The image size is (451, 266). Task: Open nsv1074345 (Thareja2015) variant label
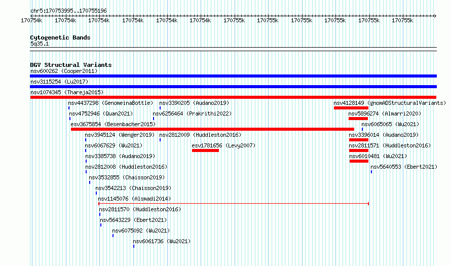click(67, 92)
